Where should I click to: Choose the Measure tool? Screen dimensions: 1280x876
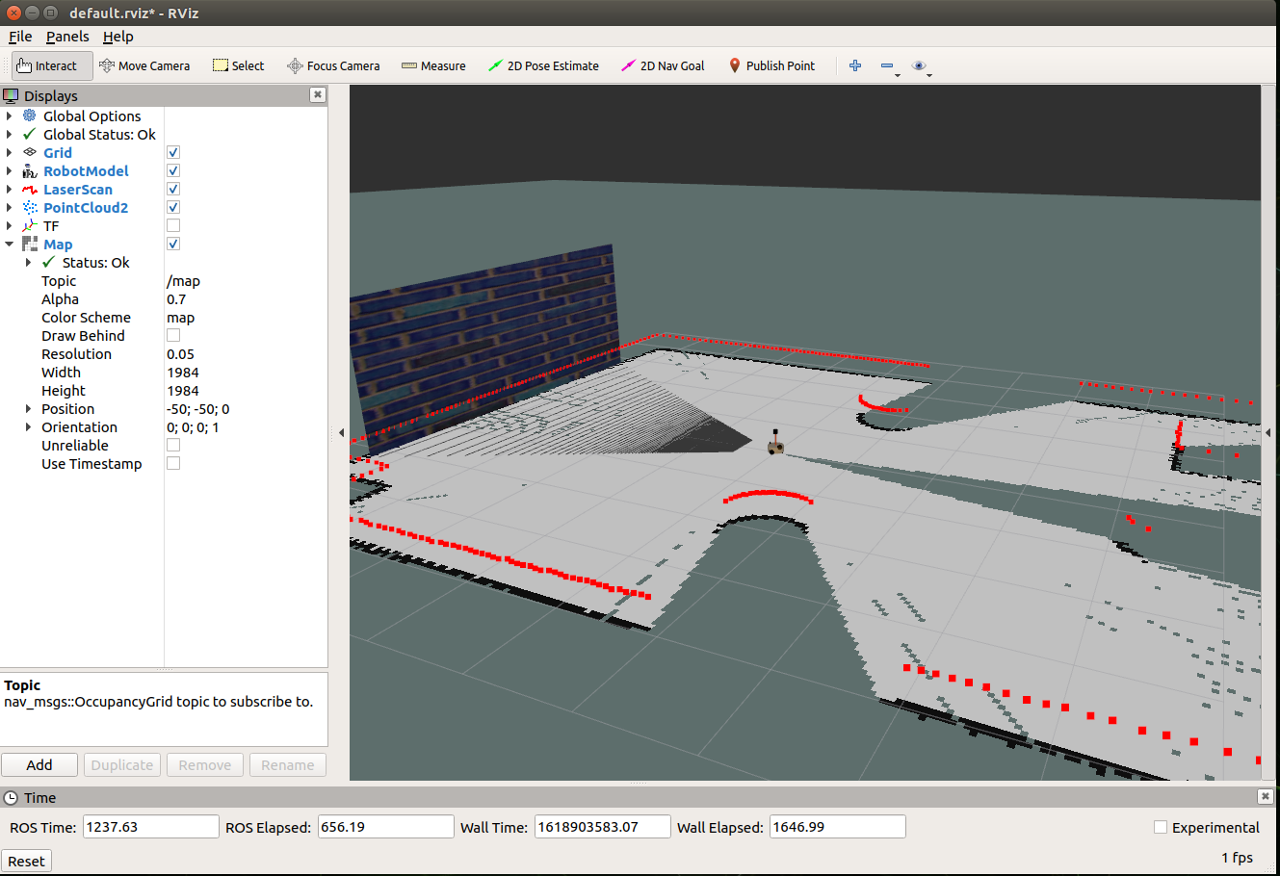click(433, 65)
